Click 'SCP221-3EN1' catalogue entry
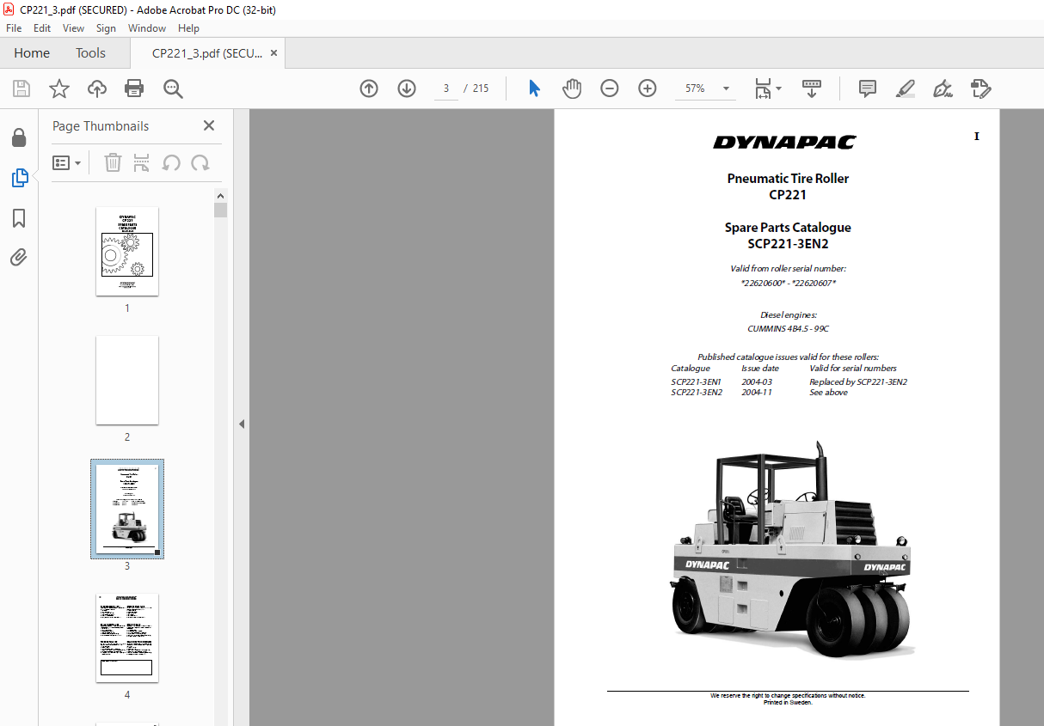Viewport: 1044px width, 726px height. pyautogui.click(x=696, y=382)
